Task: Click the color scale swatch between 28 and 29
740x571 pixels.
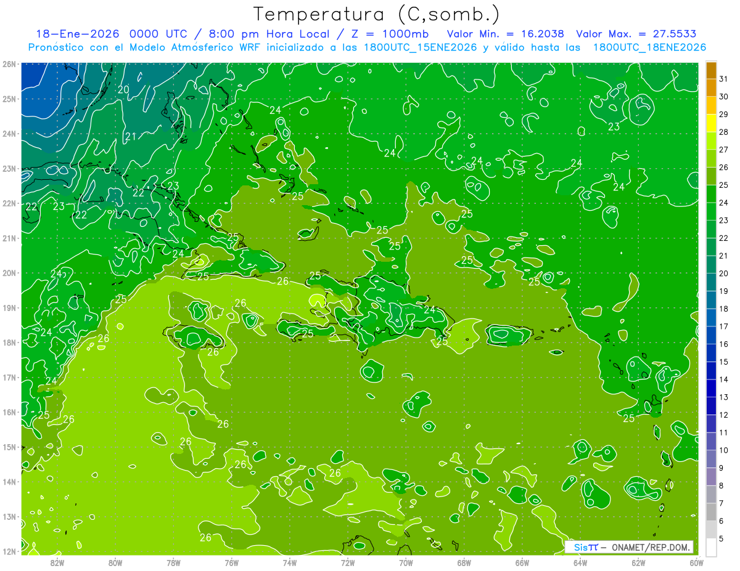Action: pos(711,123)
